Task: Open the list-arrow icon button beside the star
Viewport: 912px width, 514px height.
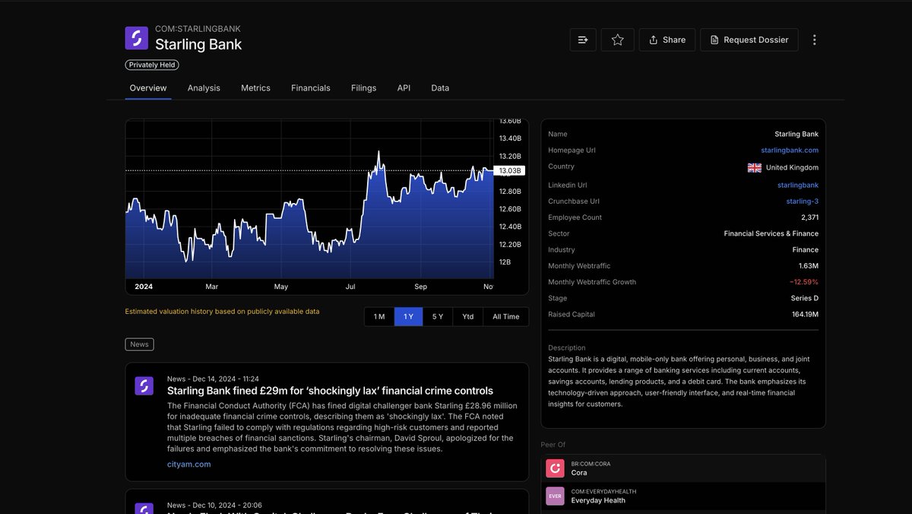Action: [x=583, y=40]
